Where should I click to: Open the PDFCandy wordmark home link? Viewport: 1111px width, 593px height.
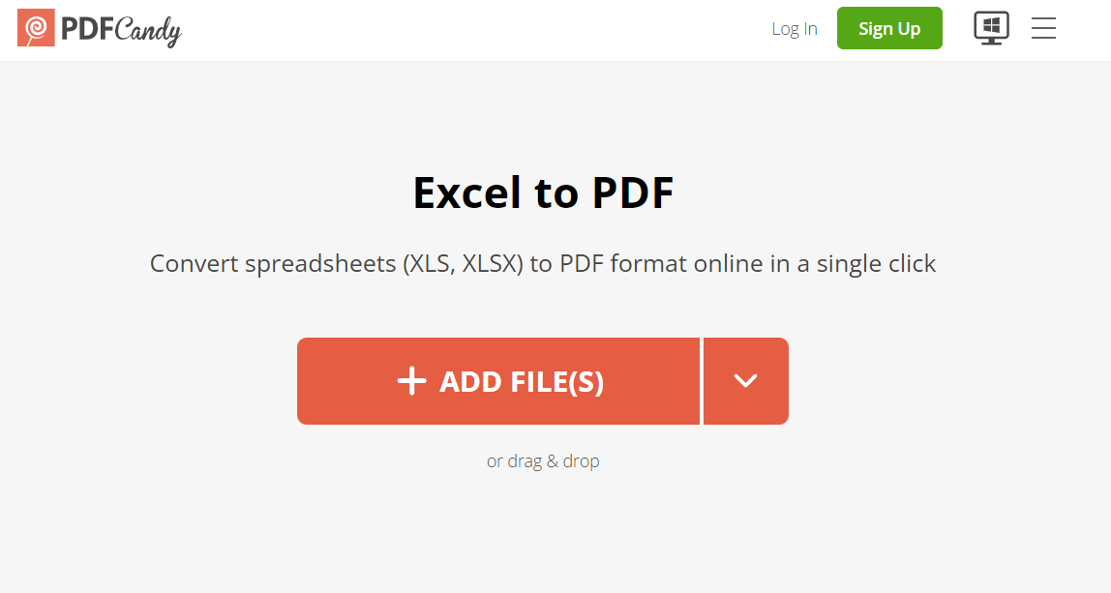(121, 30)
